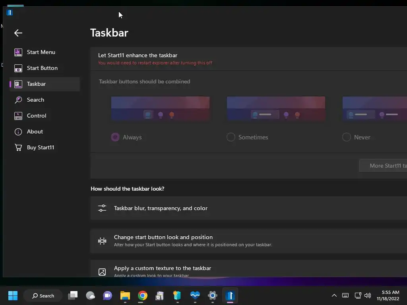Click the volume speaker tray icon
The height and width of the screenshot is (305, 407).
[x=368, y=295]
